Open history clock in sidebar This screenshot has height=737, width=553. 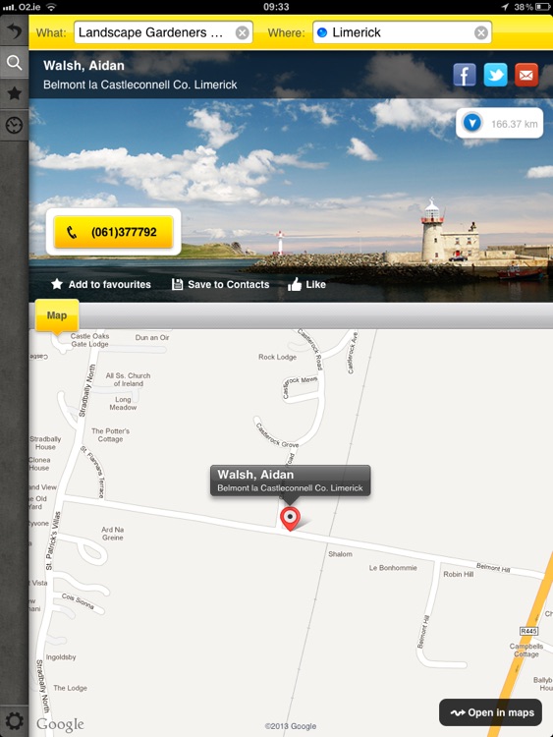click(x=14, y=126)
